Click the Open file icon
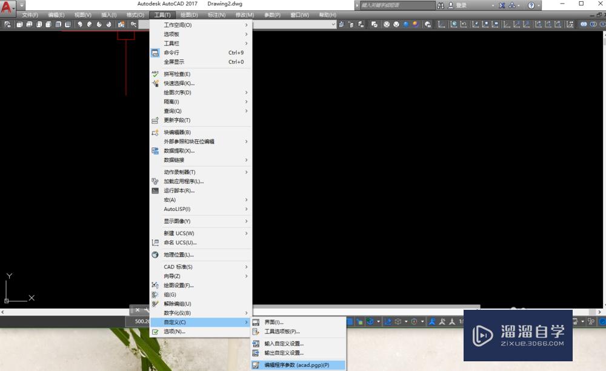The height and width of the screenshot is (371, 606). coord(19,24)
